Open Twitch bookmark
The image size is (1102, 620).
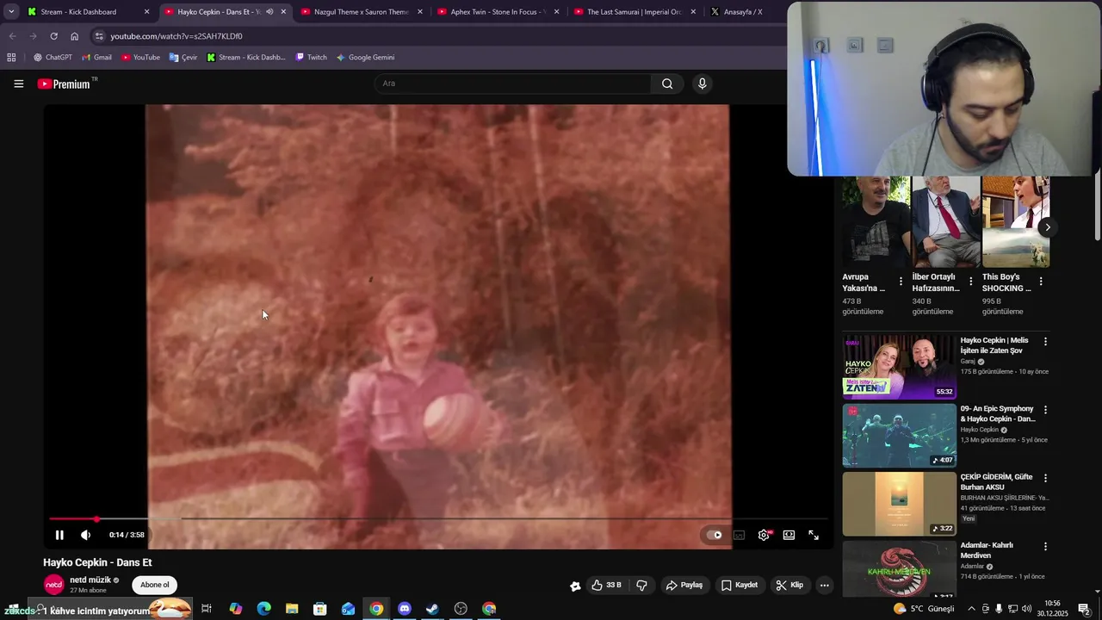(311, 58)
